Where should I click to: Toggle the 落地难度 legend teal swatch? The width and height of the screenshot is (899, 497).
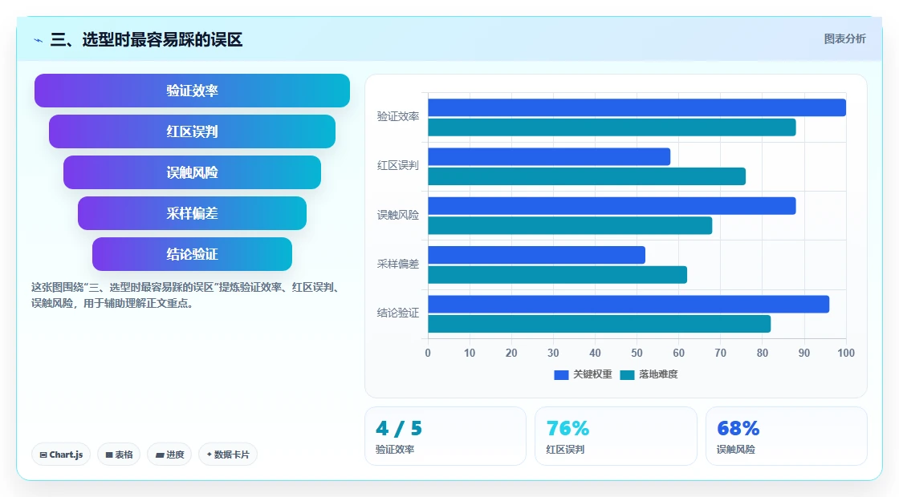pos(627,375)
